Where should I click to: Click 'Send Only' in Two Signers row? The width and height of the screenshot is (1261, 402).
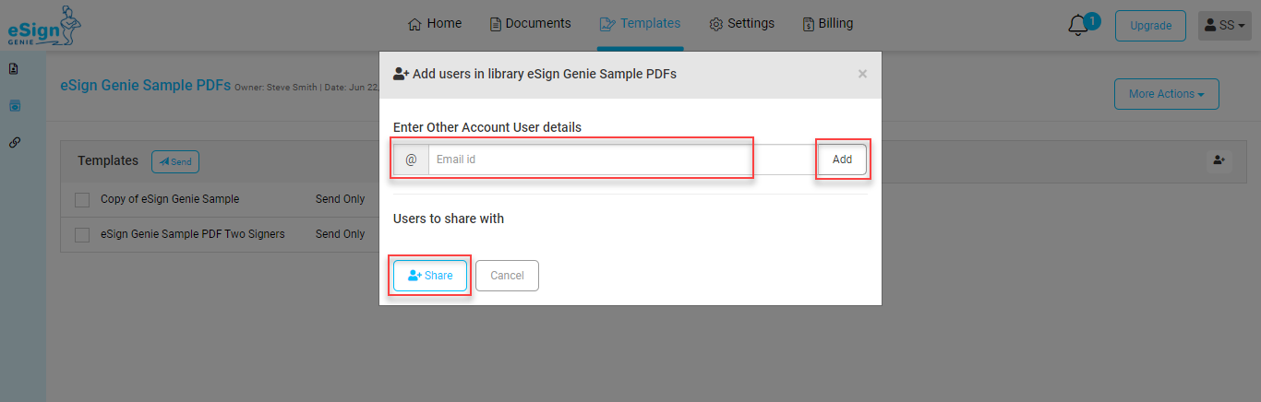pos(341,234)
